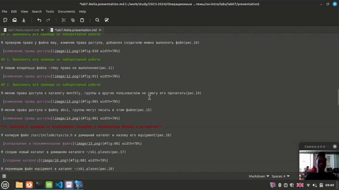Open Visual Studio Code from taskbar

(x=59, y=185)
